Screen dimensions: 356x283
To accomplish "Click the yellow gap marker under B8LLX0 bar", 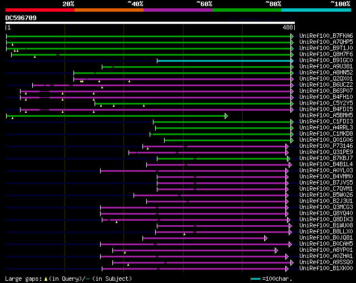I will [x=184, y=234].
